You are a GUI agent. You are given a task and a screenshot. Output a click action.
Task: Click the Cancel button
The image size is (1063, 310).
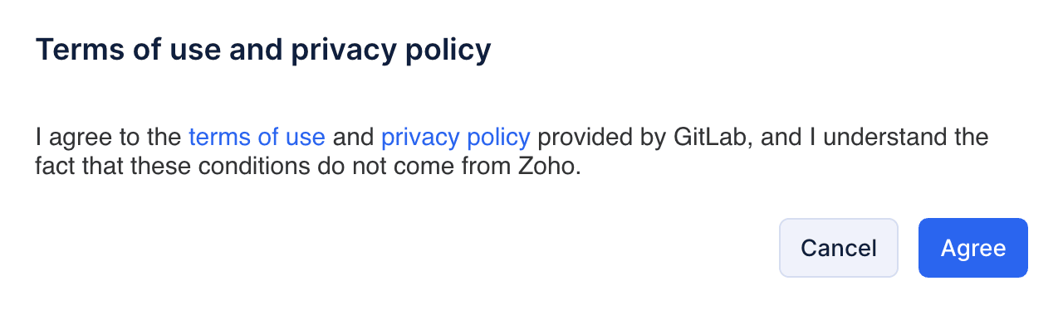pos(838,248)
